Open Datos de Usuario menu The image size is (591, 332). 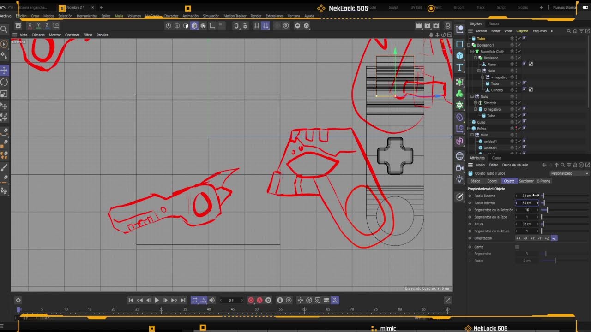[515, 165]
